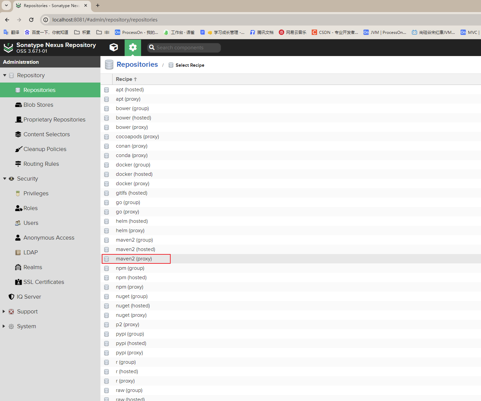Viewport: 481px width, 401px height.
Task: Select the maven2 (proxy) recipe
Action: [134, 259]
